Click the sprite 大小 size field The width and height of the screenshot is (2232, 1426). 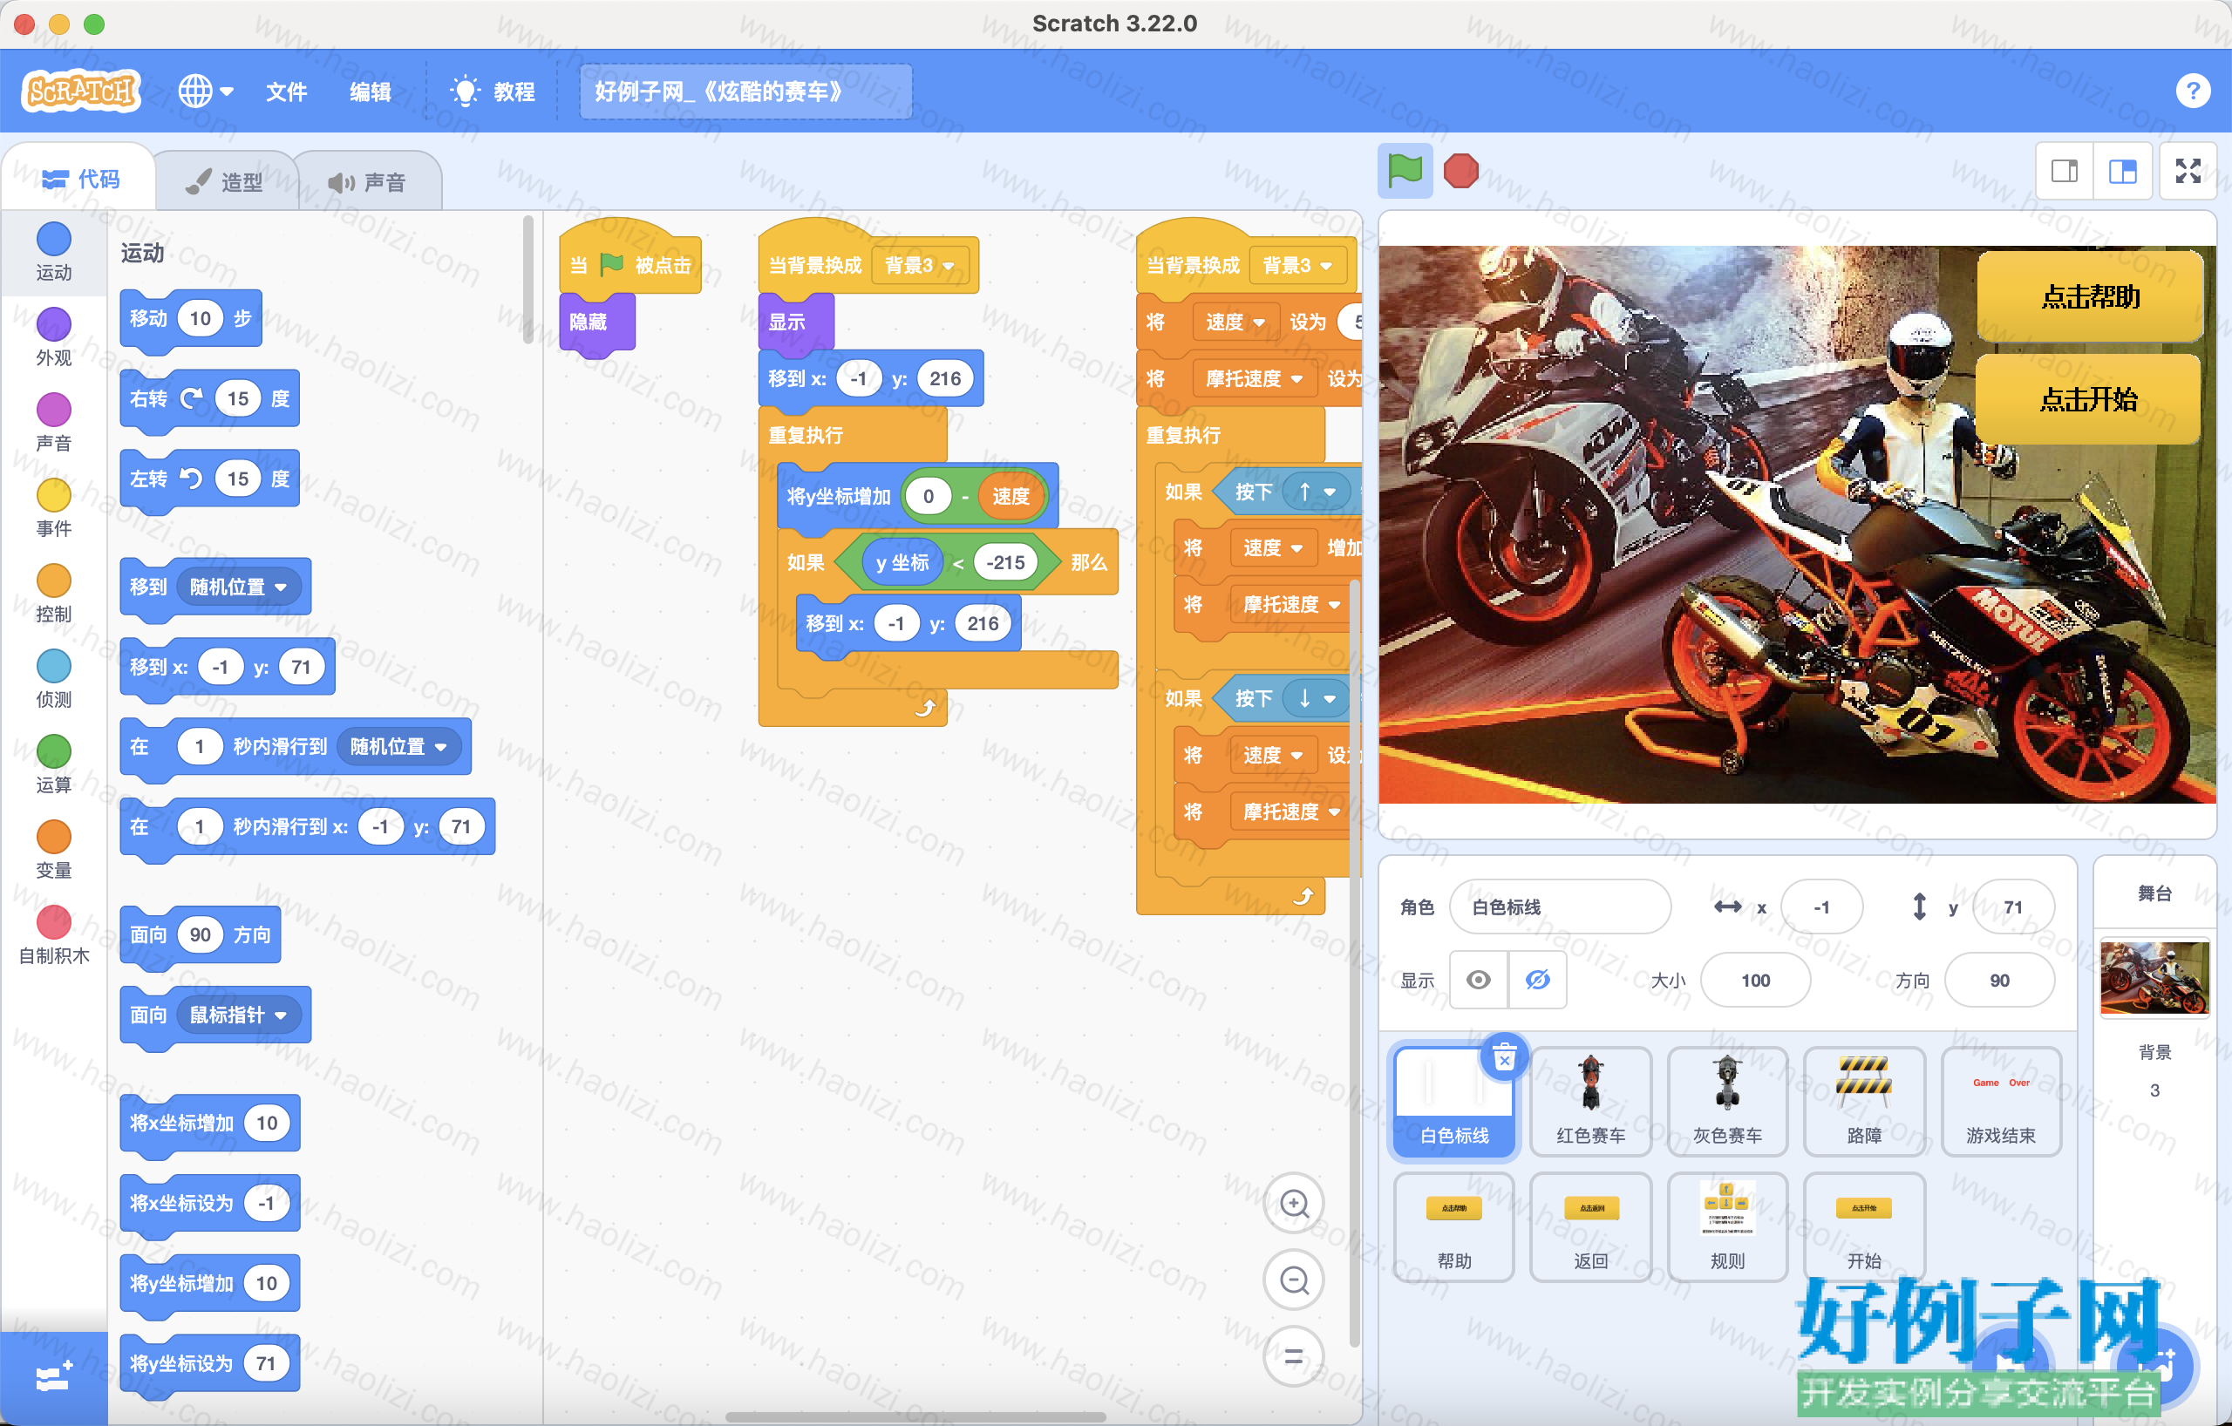[1756, 981]
